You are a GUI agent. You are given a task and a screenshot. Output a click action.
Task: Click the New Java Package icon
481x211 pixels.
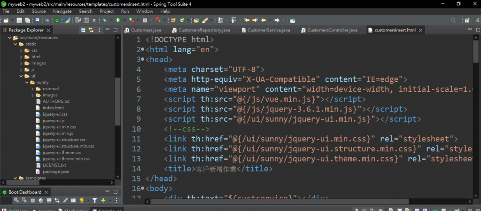(x=173, y=20)
